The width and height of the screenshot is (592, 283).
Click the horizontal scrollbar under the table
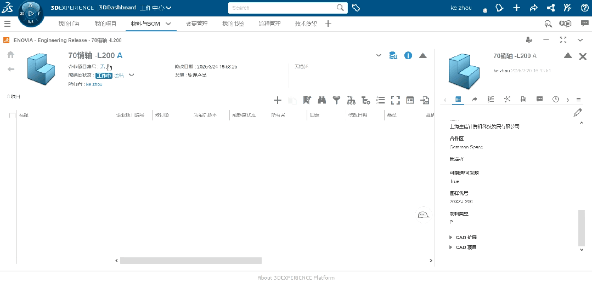coord(190,261)
